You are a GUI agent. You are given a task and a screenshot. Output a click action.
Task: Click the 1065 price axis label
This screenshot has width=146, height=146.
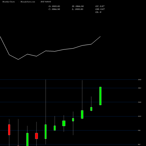click(140, 88)
